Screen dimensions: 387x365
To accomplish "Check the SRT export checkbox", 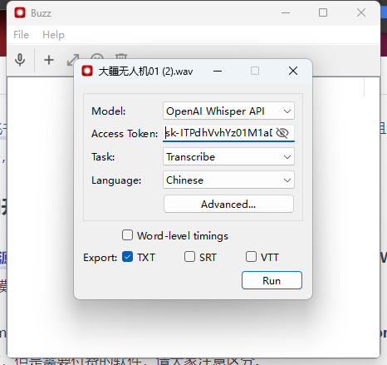I will (189, 257).
